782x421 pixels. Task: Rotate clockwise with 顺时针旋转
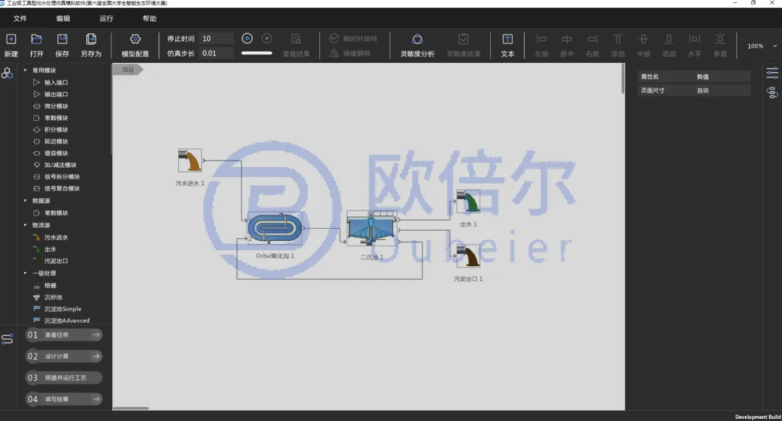click(x=353, y=38)
